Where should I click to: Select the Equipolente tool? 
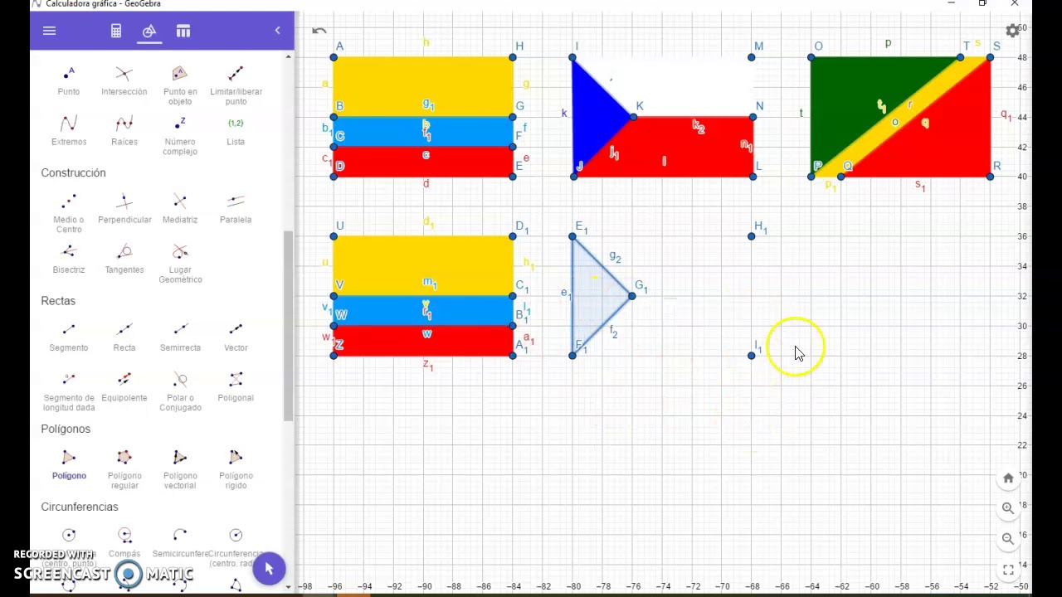124,386
